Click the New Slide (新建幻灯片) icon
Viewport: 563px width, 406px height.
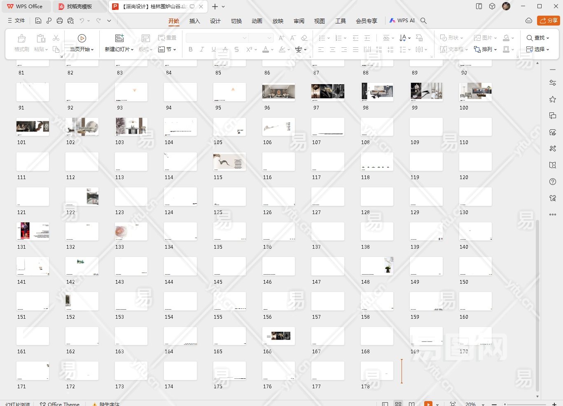[119, 38]
